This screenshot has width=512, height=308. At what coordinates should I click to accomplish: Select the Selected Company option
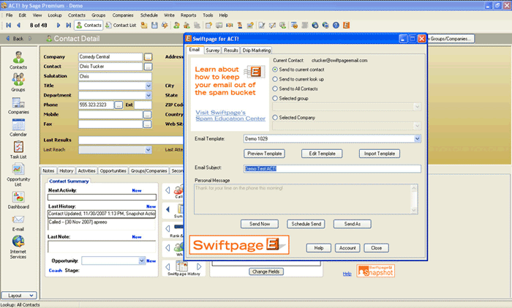pos(275,117)
